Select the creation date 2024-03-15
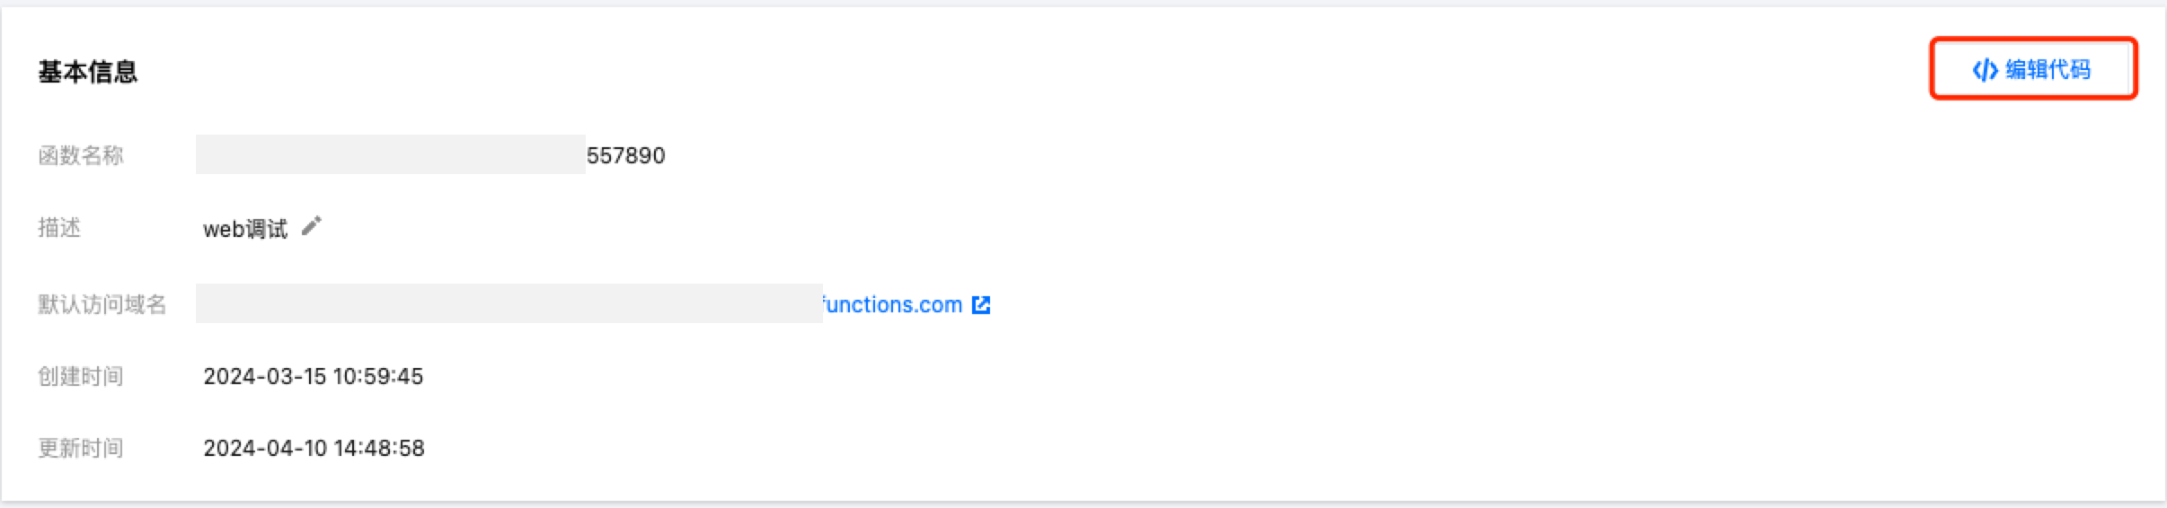The height and width of the screenshot is (508, 2167). point(264,376)
